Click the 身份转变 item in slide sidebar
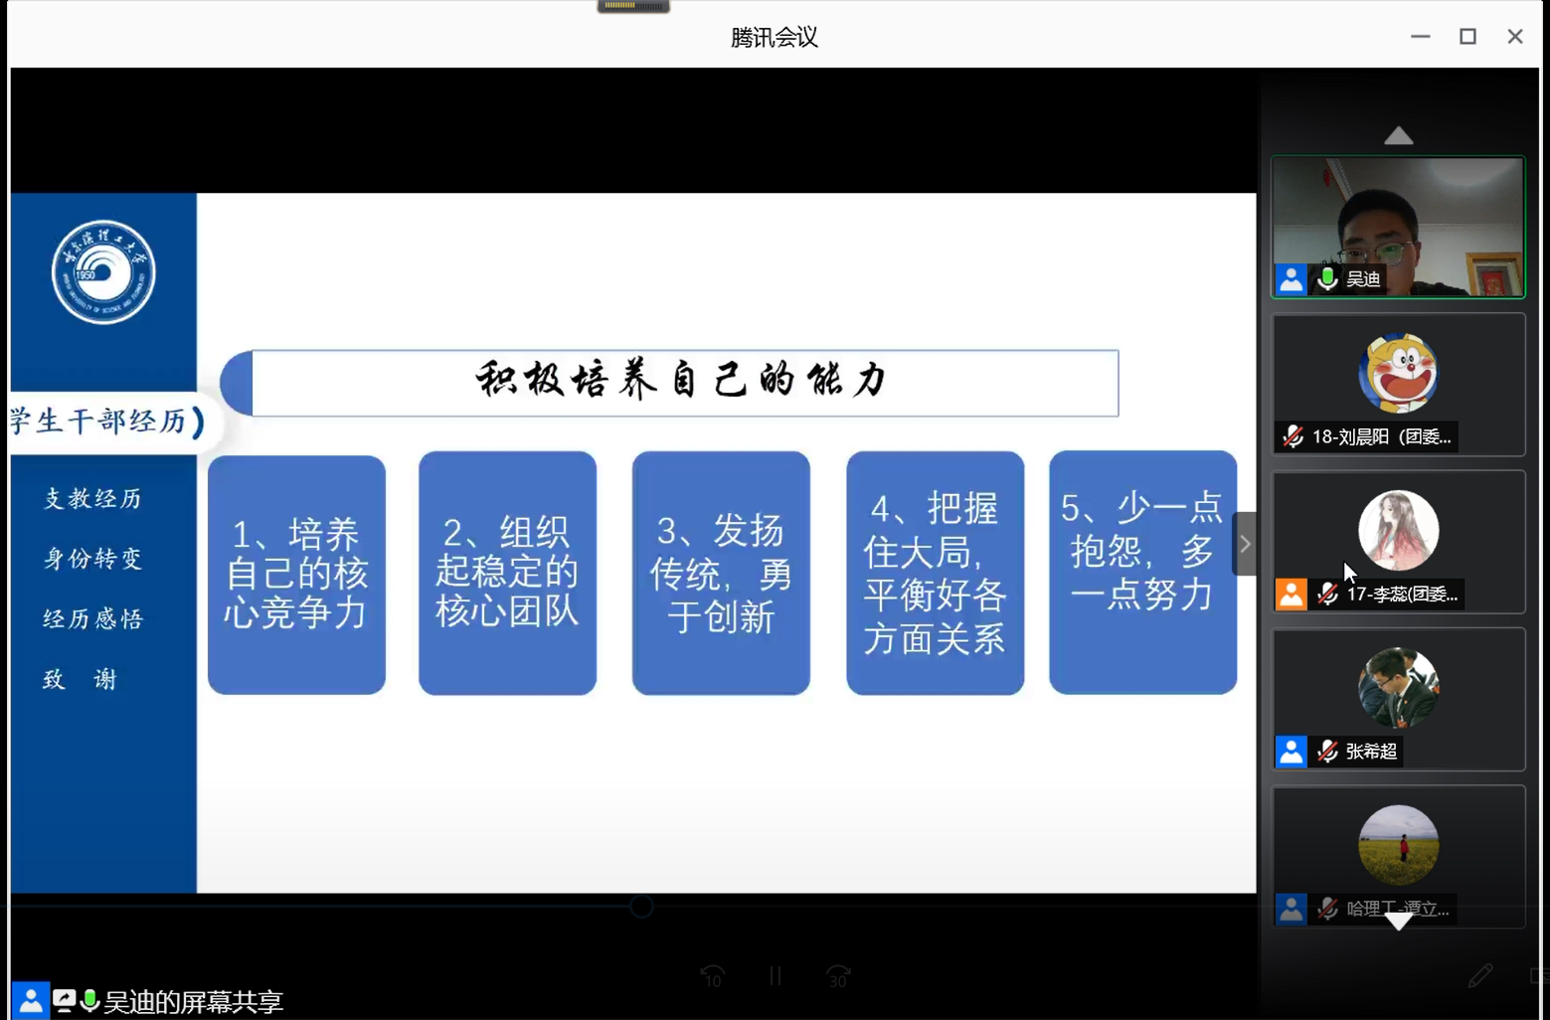Viewport: 1550px width, 1020px height. click(93, 559)
